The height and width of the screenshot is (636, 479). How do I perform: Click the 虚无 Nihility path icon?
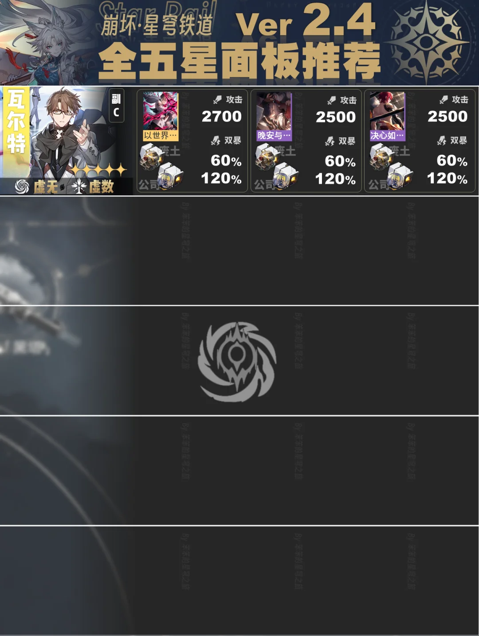coord(22,187)
